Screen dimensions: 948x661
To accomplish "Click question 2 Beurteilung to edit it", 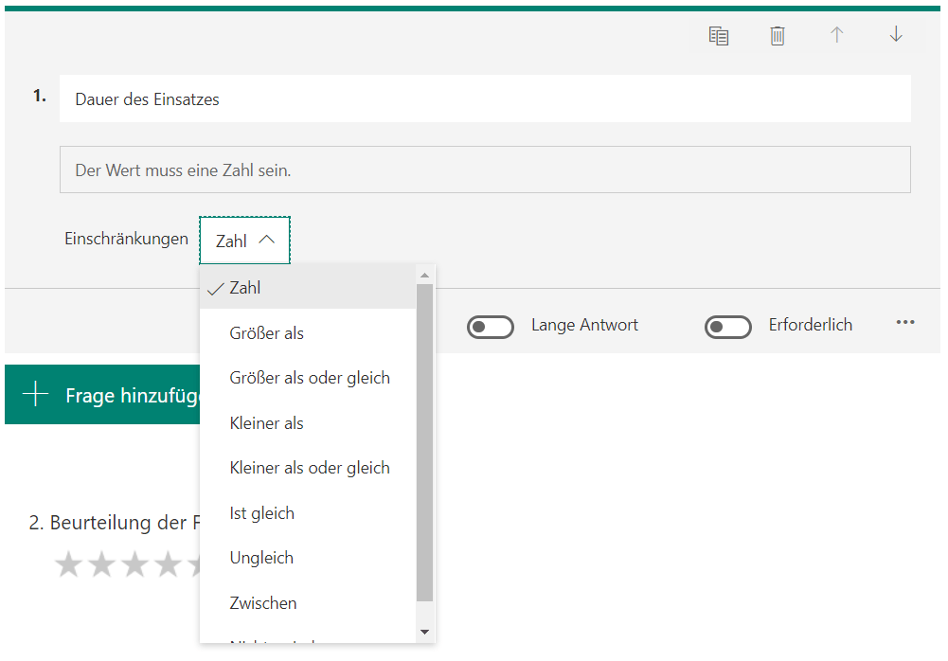I will (x=114, y=522).
